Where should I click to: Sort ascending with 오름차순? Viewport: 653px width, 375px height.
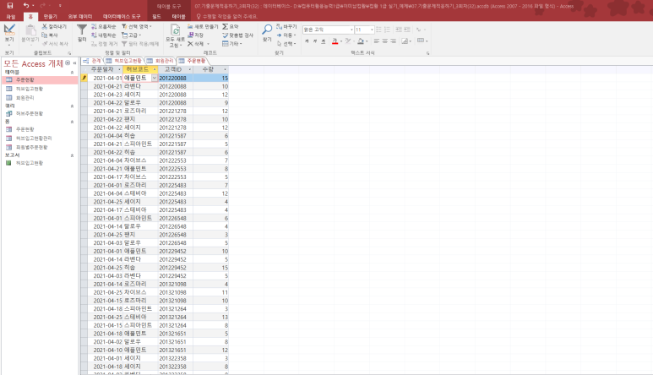[104, 26]
